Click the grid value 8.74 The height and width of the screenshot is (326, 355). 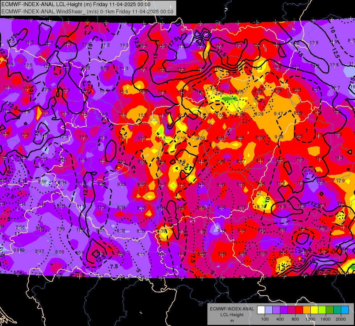pyautogui.click(x=261, y=206)
